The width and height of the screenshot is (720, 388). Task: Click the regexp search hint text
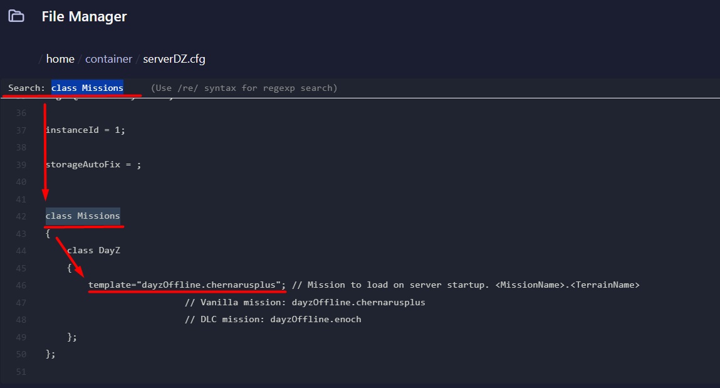click(244, 88)
